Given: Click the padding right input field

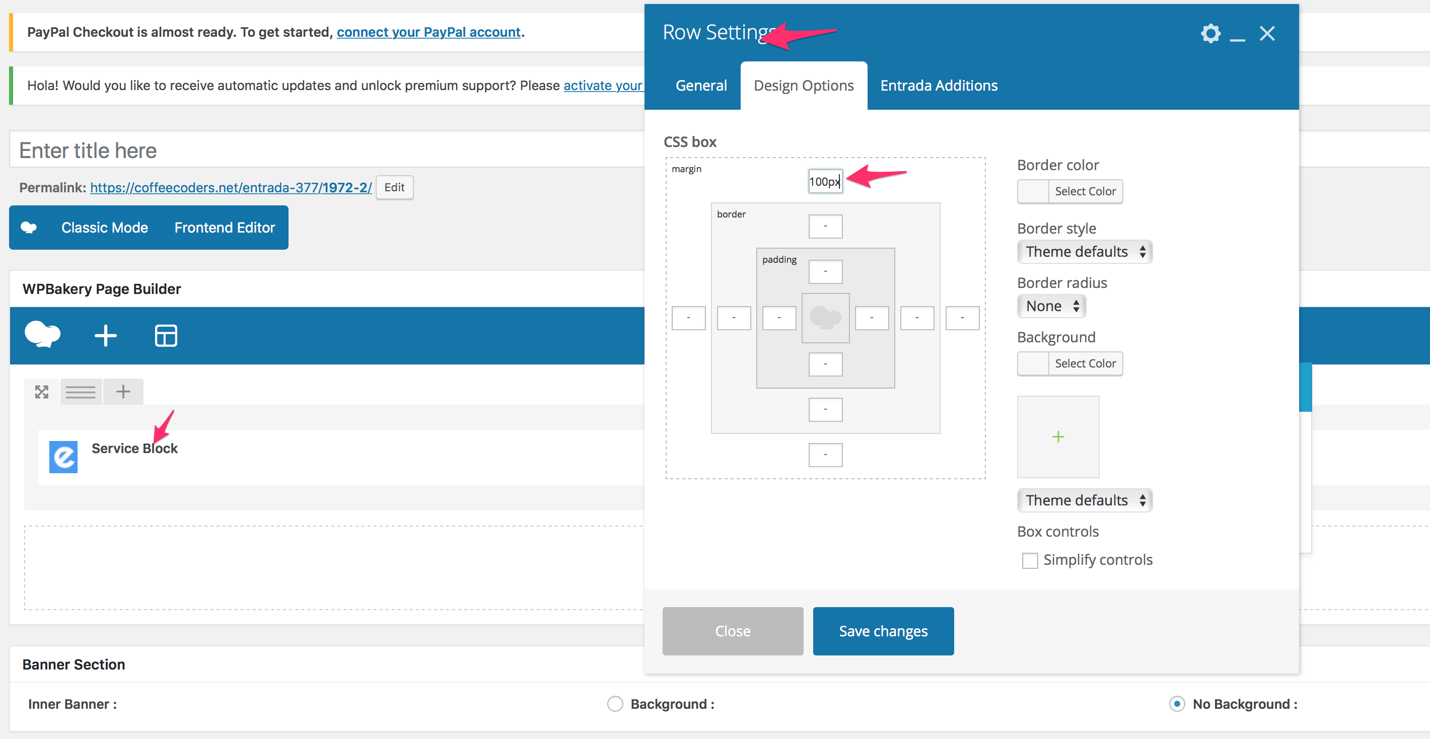Looking at the screenshot, I should [872, 318].
